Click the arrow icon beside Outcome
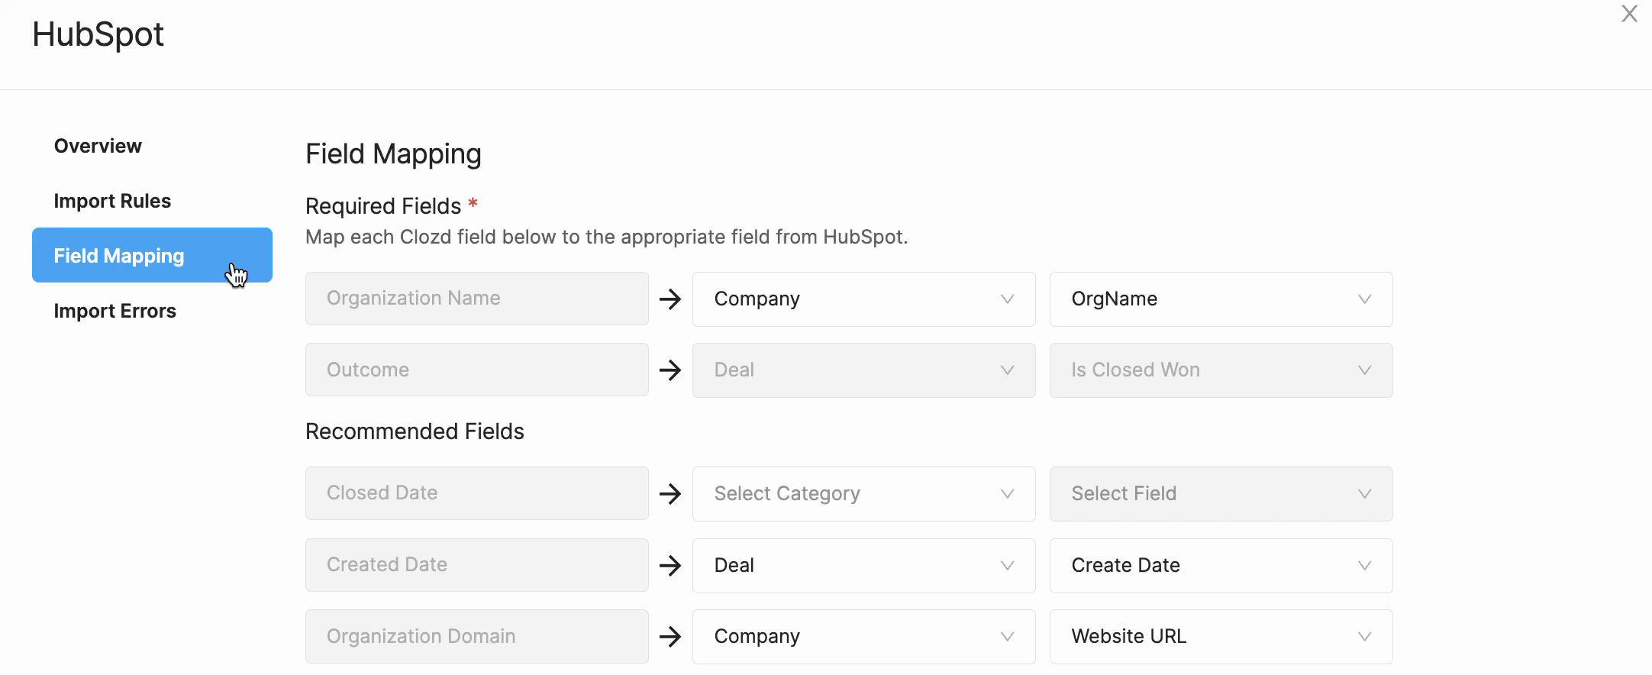The image size is (1652, 675). 670,370
